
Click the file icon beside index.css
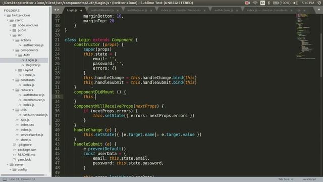tap(17, 125)
